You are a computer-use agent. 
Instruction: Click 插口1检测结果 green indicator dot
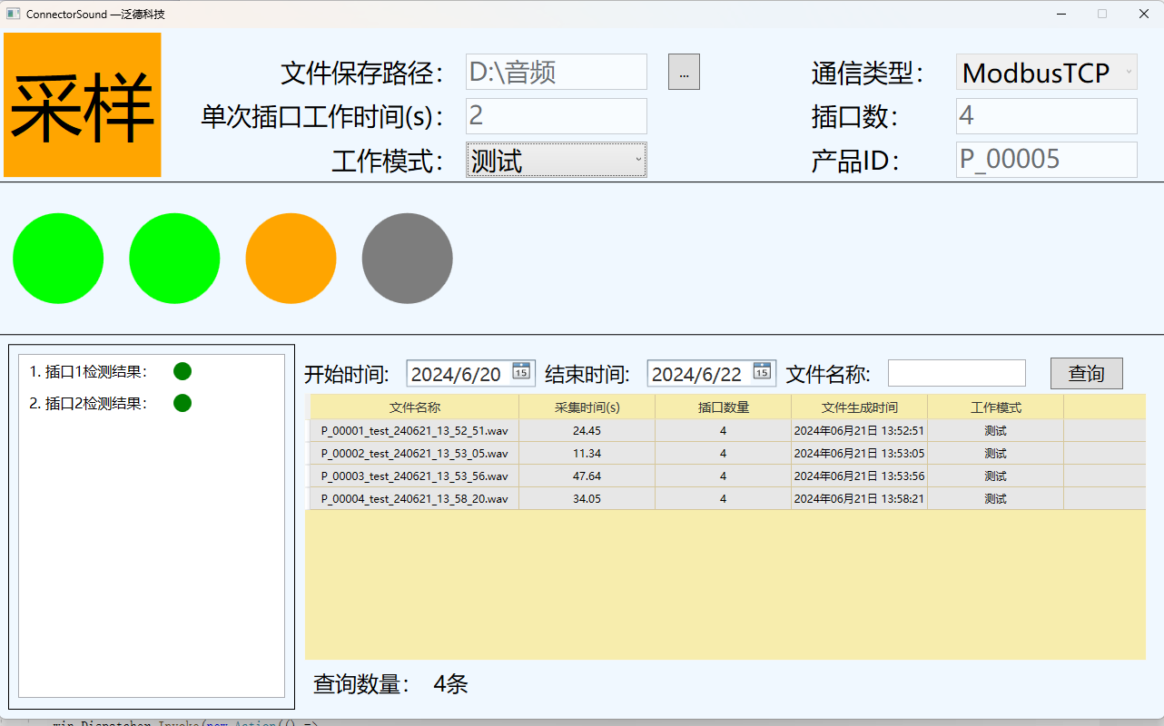pyautogui.click(x=182, y=371)
